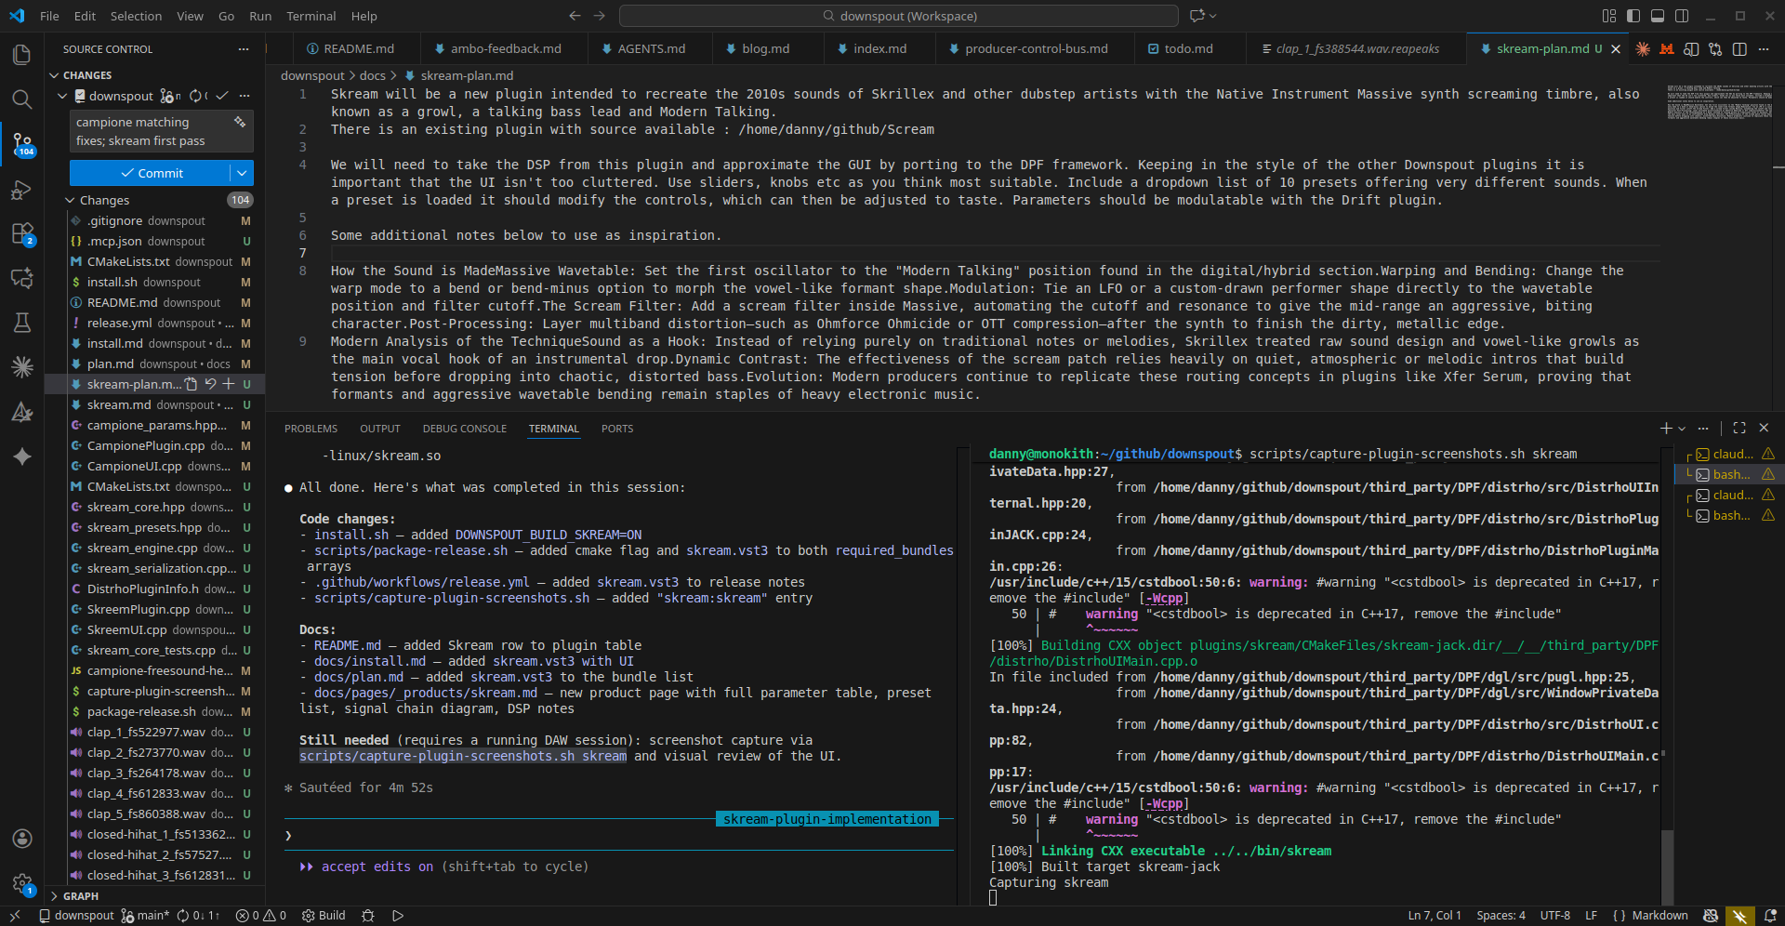Viewport: 1785px width, 926px height.
Task: Switch to the DEBUG CONSOLE tab
Action: coord(465,429)
